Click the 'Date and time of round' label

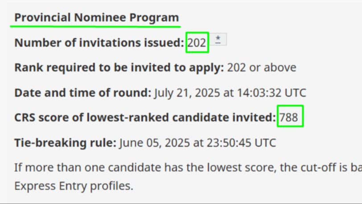(82, 93)
